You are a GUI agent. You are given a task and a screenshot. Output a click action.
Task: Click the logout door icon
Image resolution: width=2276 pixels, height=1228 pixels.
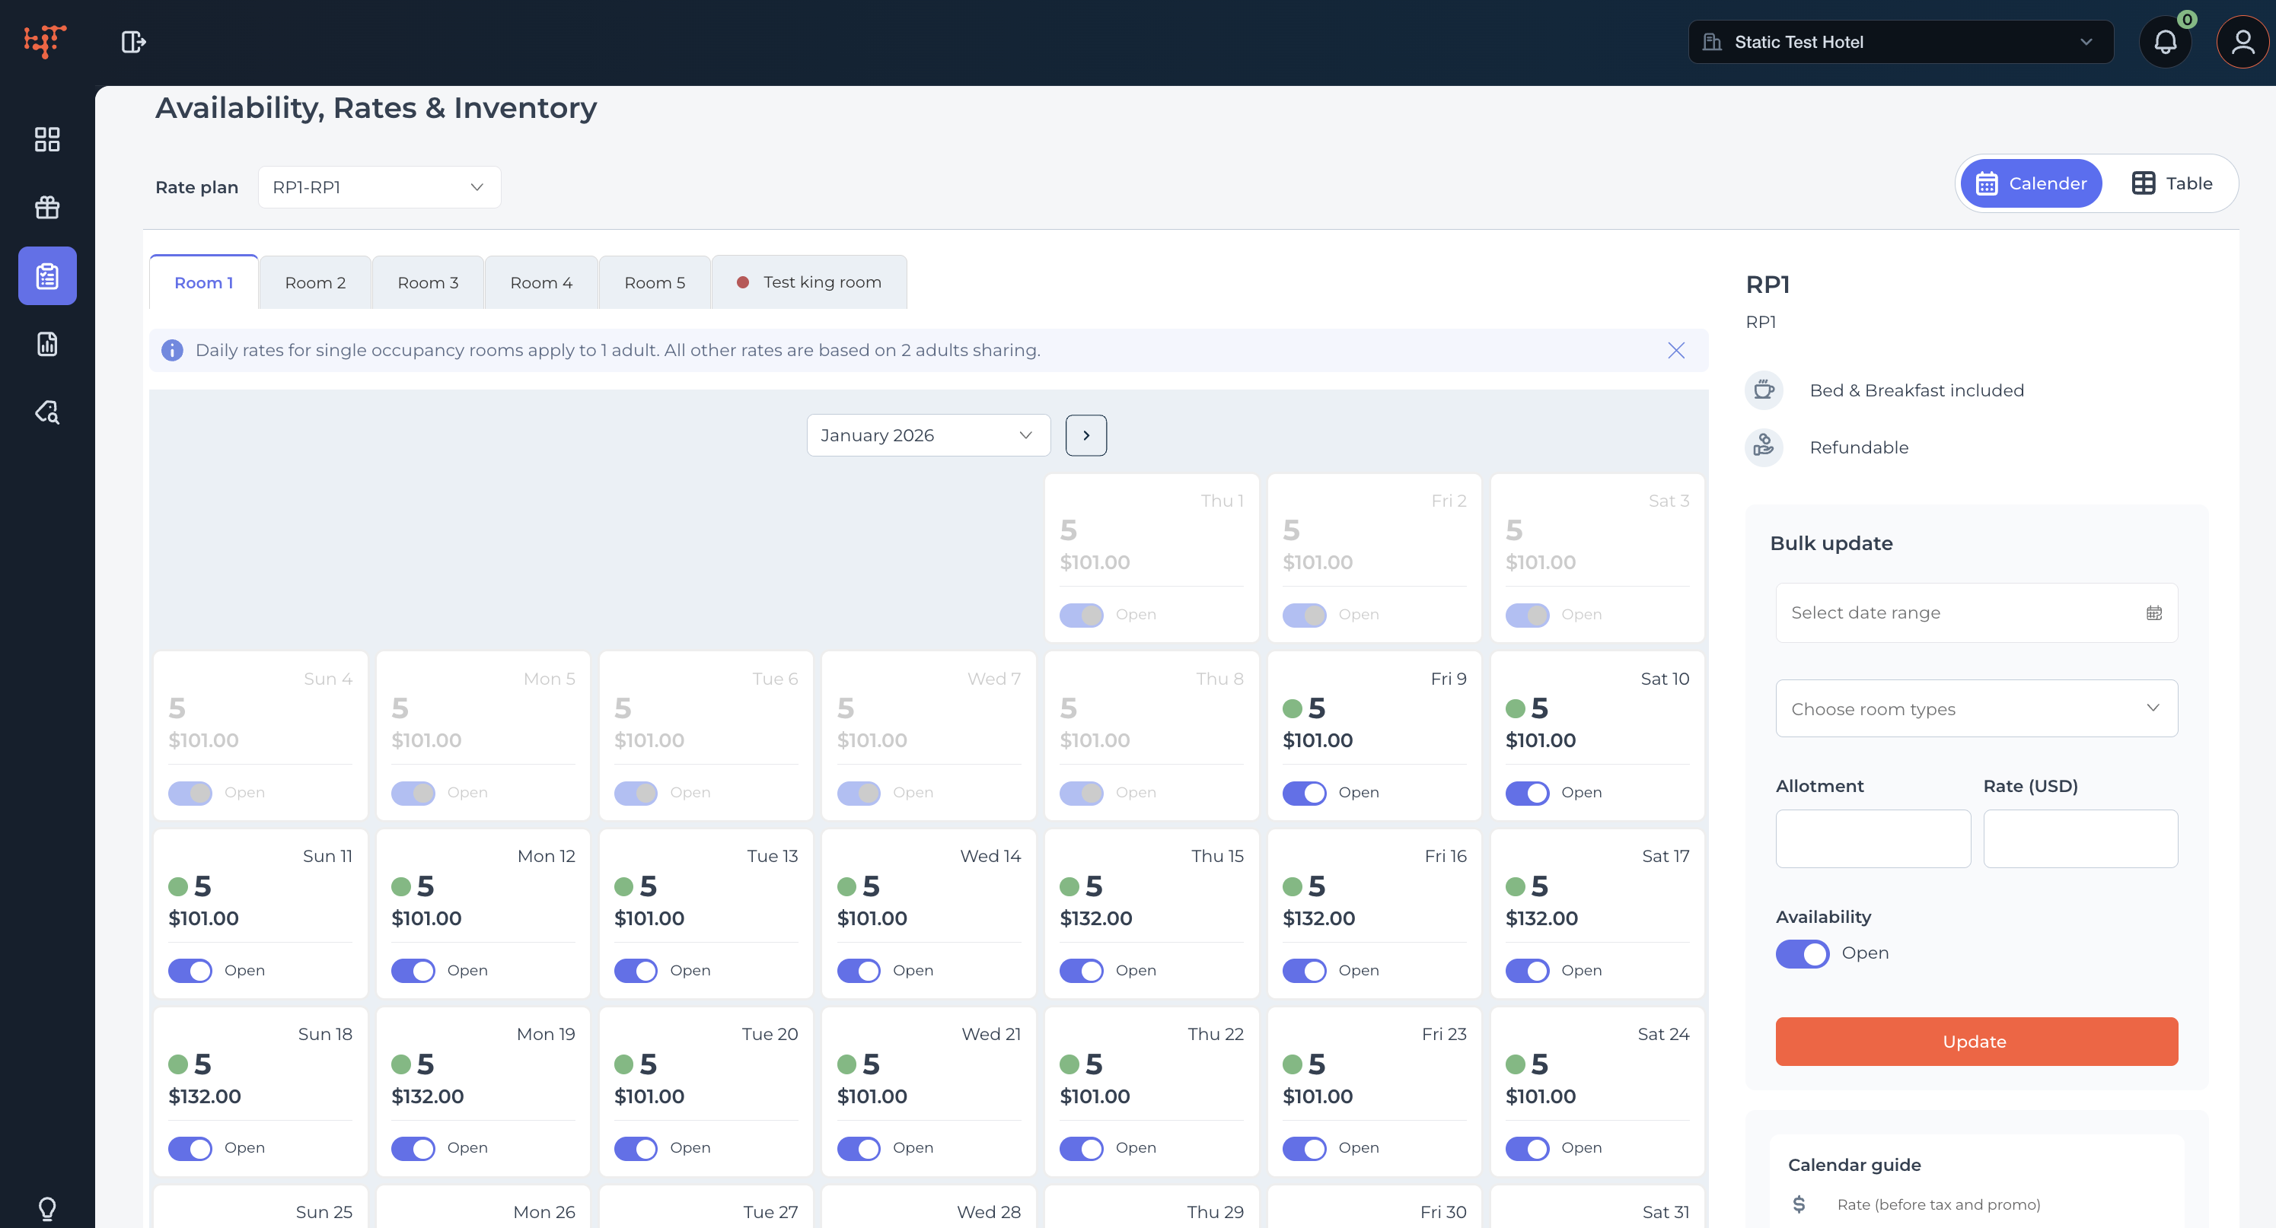coord(133,42)
